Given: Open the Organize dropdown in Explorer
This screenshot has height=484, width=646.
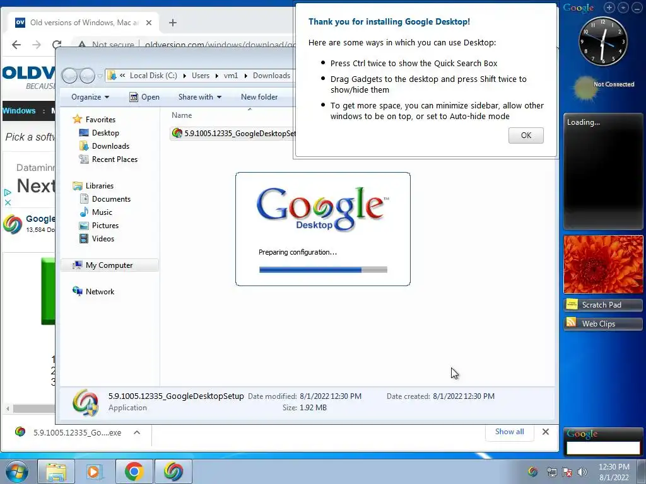Looking at the screenshot, I should tap(90, 97).
